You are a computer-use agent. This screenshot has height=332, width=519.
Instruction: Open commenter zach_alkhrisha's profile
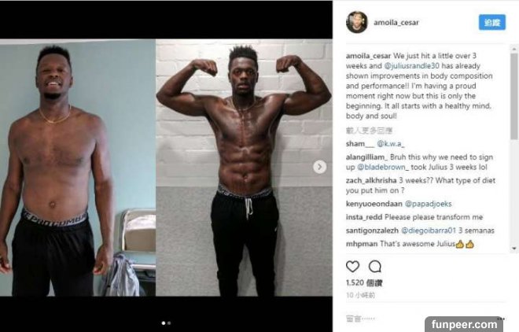(371, 180)
